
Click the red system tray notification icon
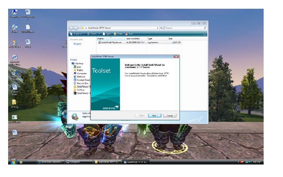click(x=242, y=162)
